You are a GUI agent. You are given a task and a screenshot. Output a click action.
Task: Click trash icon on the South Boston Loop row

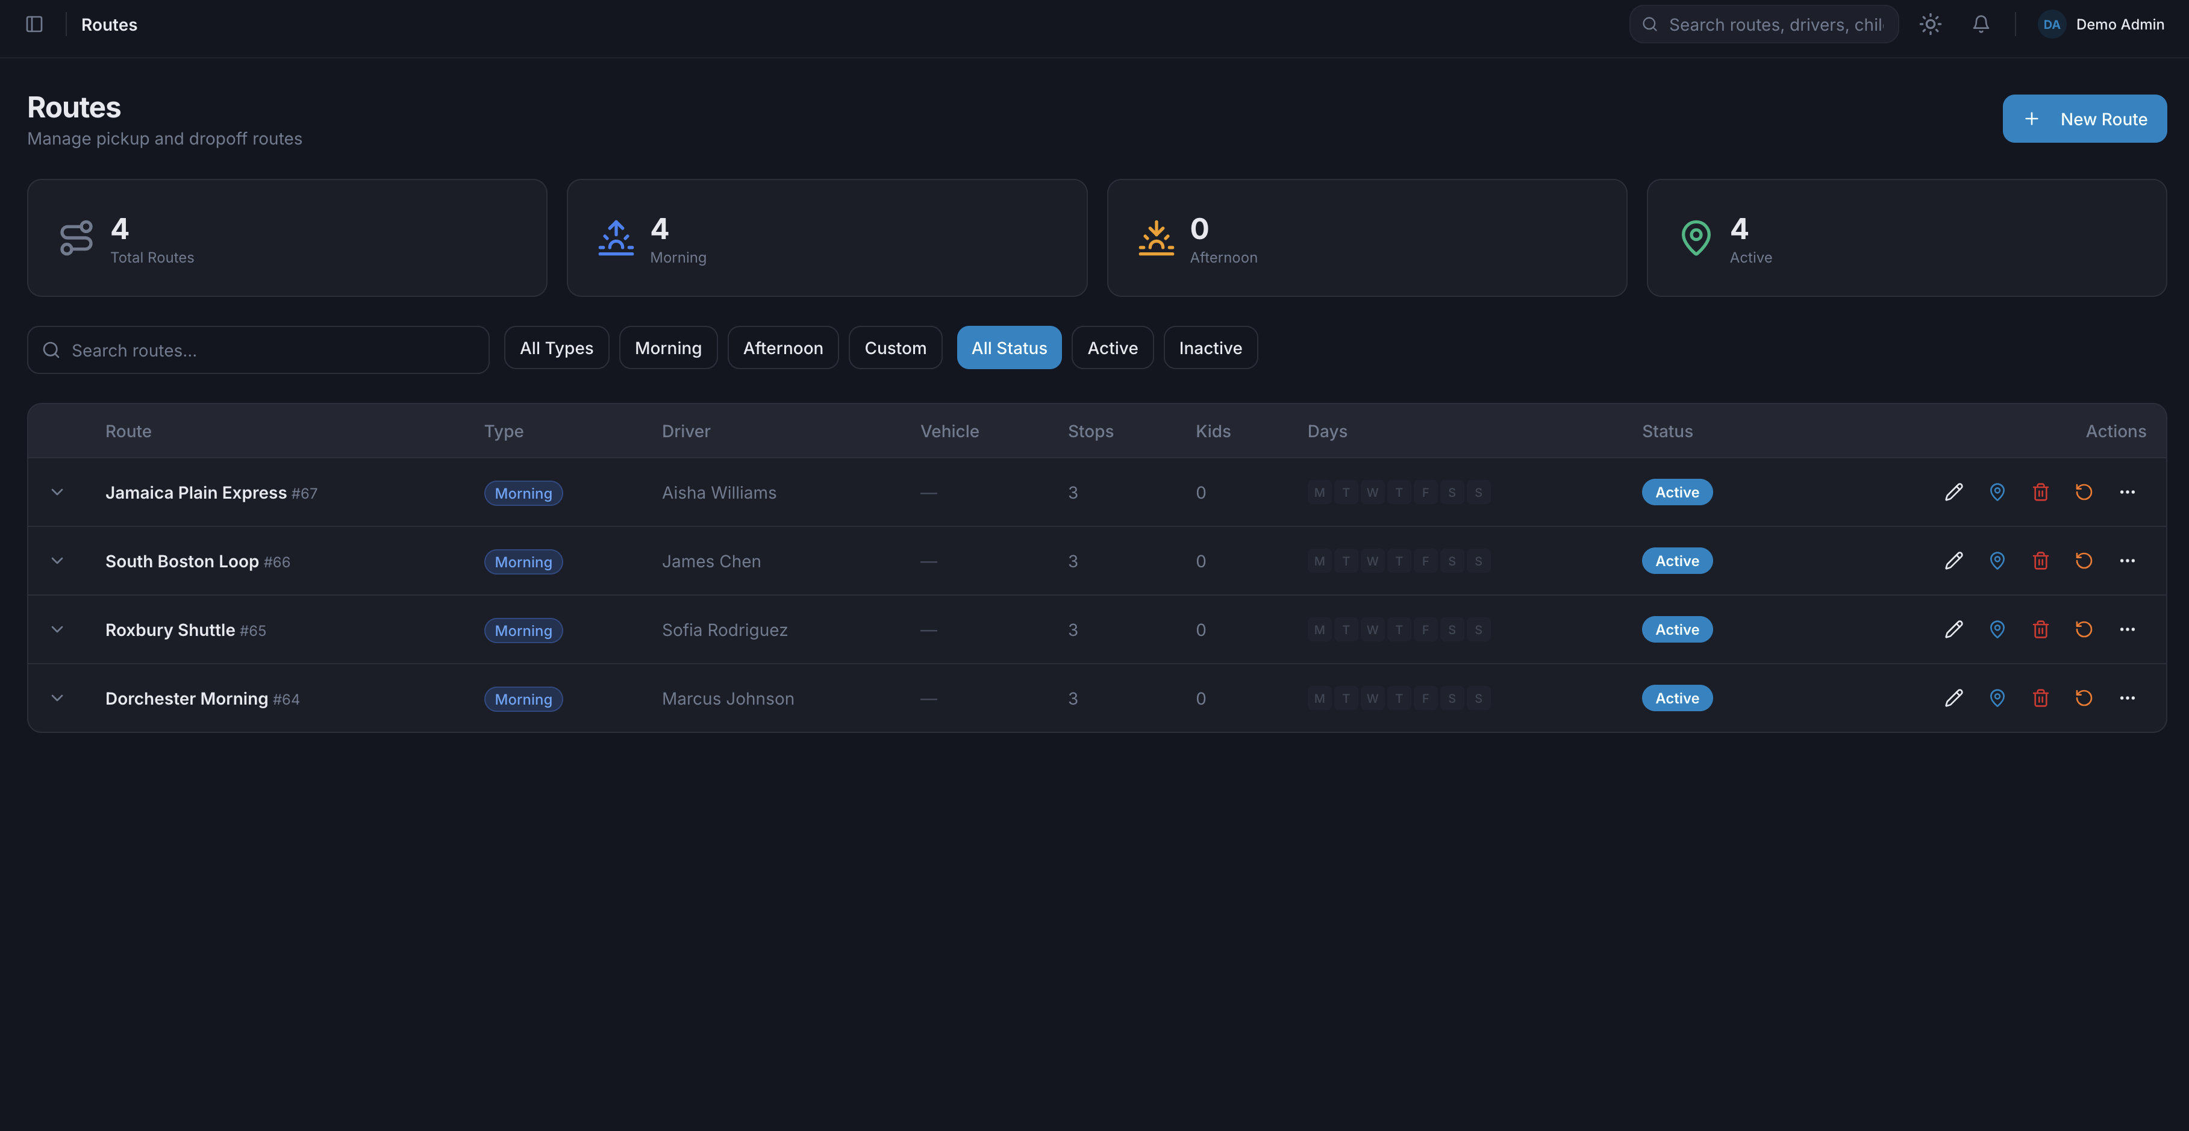point(2040,561)
